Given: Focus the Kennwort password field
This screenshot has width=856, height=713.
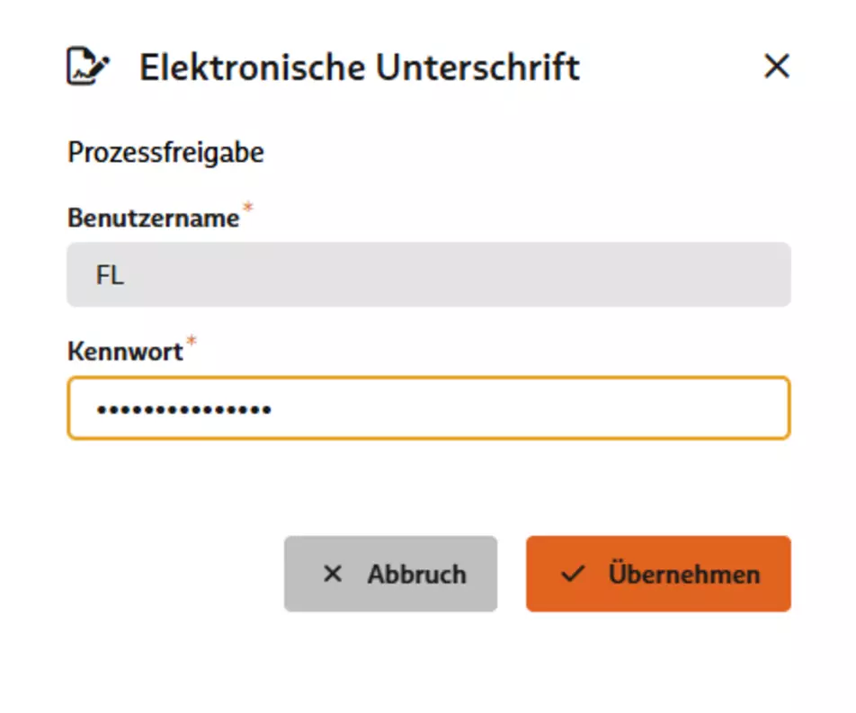Looking at the screenshot, I should click(429, 408).
